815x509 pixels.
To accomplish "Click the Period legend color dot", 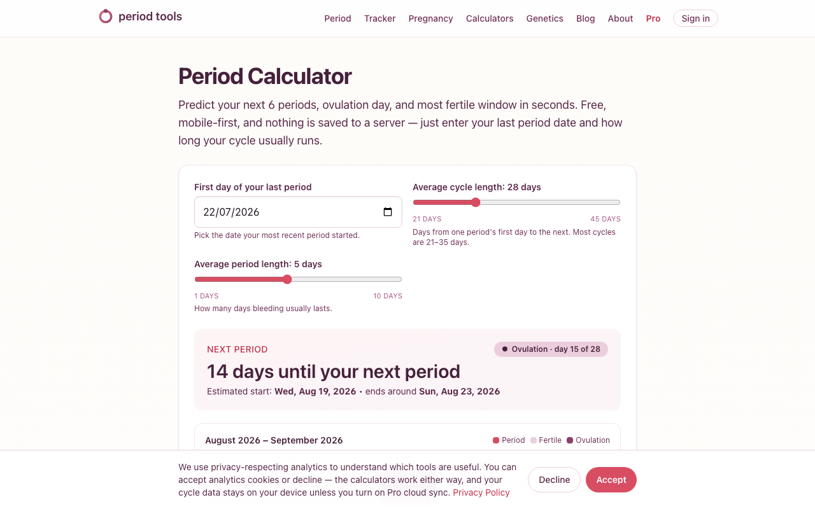I will pyautogui.click(x=496, y=440).
